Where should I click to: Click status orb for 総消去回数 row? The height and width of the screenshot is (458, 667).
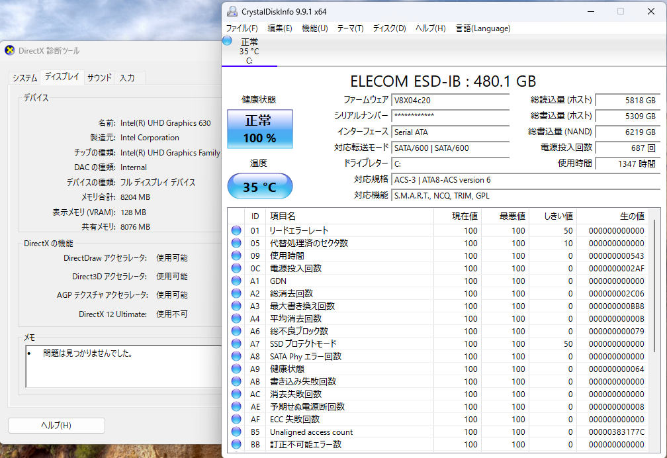click(x=236, y=293)
